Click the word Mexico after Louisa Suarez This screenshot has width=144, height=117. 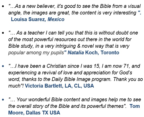point(56,19)
